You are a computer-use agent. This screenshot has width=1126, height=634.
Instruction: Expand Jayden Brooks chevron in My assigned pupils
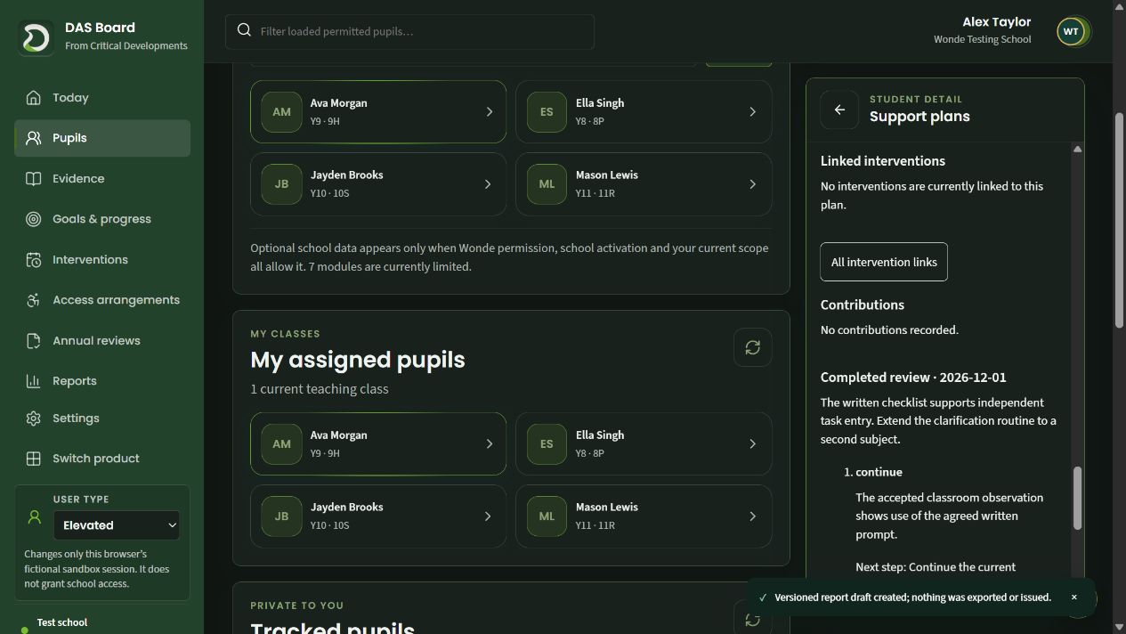tap(488, 516)
